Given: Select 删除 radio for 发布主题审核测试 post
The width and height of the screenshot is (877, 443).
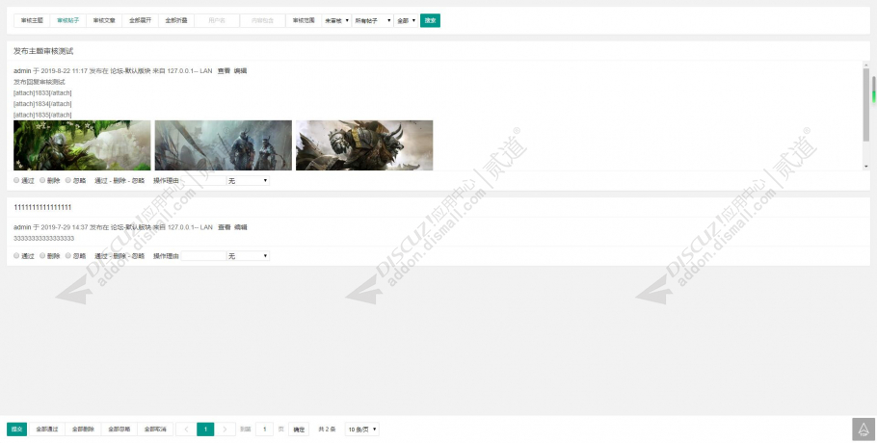Looking at the screenshot, I should click(42, 180).
